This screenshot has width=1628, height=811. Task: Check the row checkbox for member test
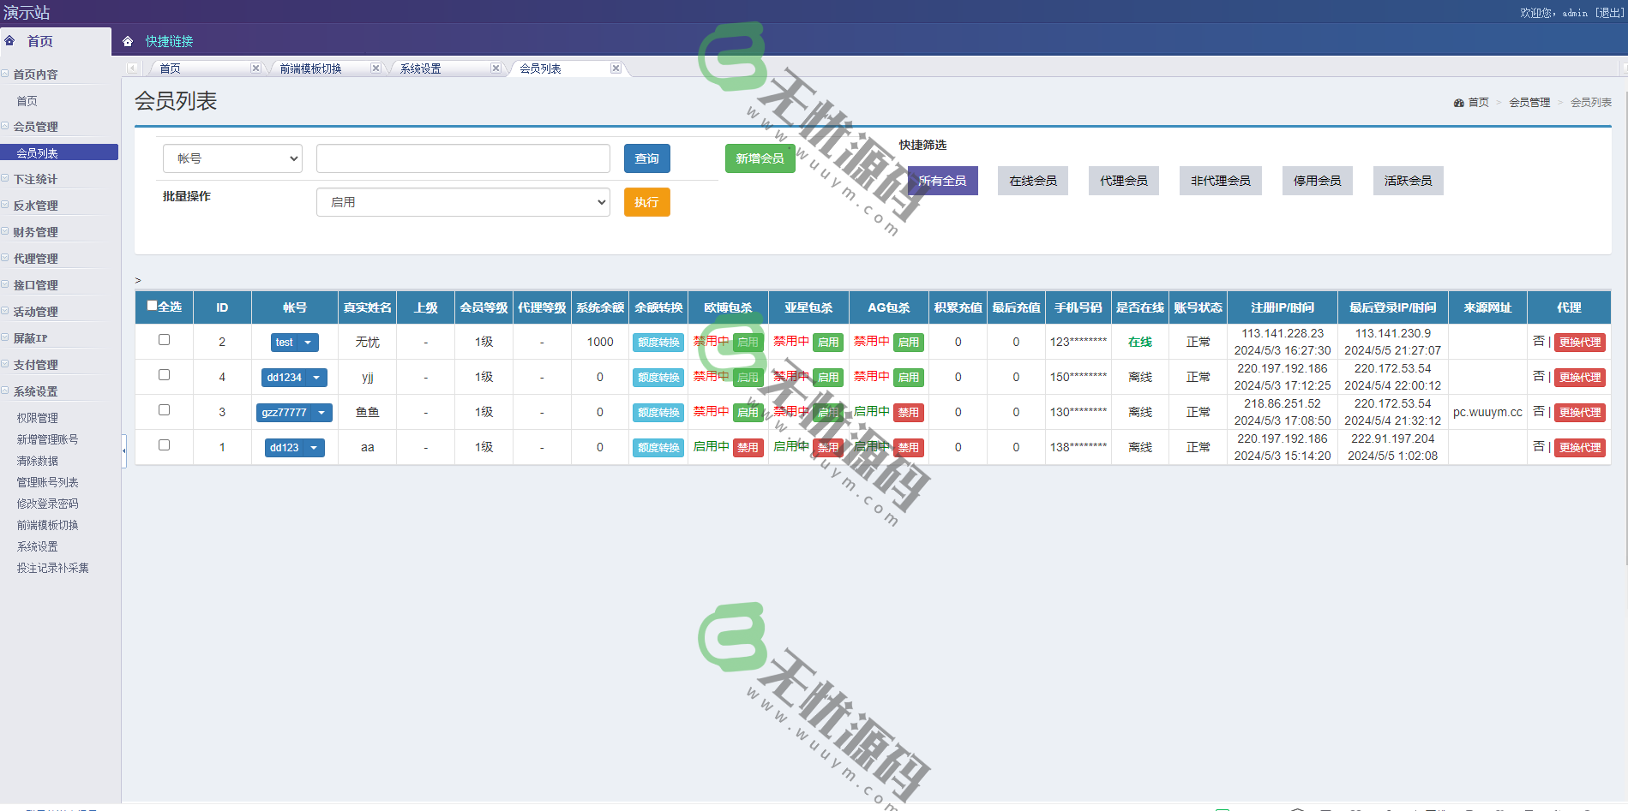point(164,340)
